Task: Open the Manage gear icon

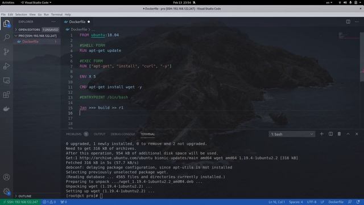Action: point(6,191)
